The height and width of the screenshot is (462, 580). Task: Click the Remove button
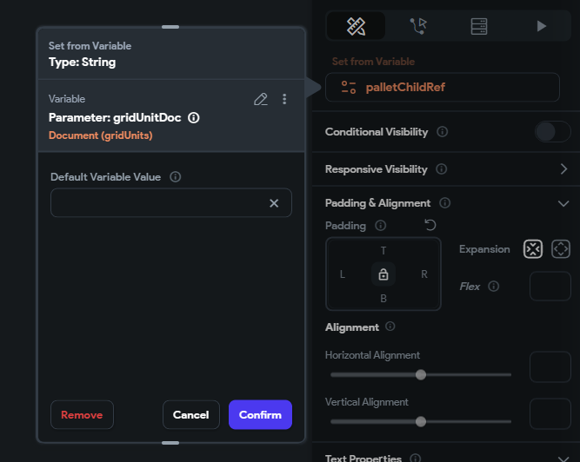tap(82, 415)
